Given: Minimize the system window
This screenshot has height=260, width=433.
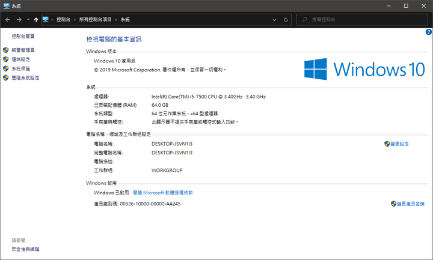Looking at the screenshot, I should click(389, 6).
